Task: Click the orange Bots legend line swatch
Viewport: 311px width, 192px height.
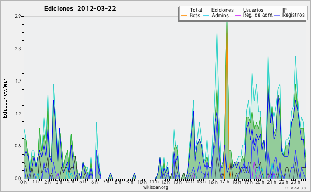Action: tap(184, 15)
